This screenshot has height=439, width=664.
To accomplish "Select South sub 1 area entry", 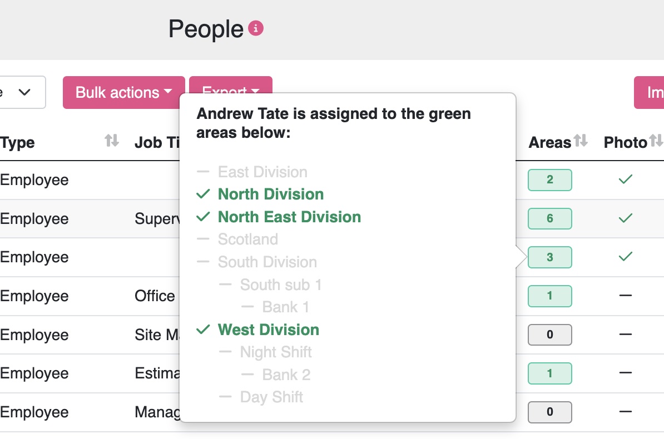I will [x=281, y=285].
